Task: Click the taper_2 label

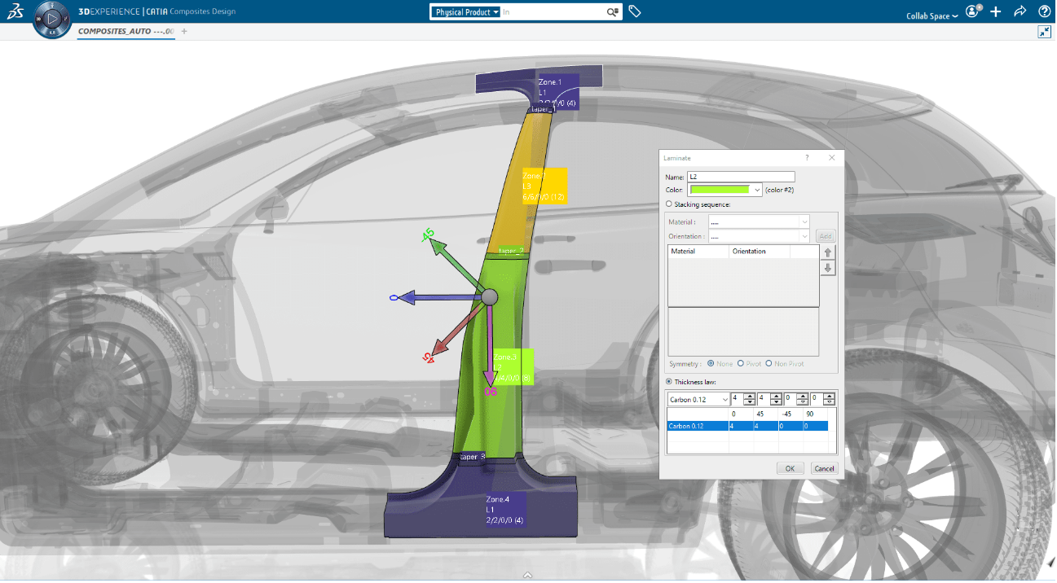Action: tap(512, 251)
